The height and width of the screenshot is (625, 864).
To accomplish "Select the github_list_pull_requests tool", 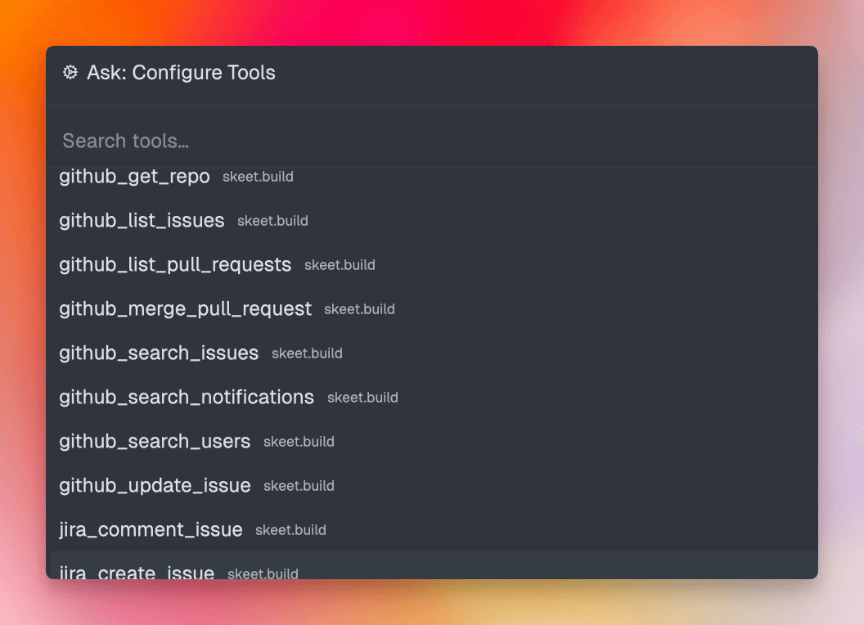I will click(x=434, y=264).
